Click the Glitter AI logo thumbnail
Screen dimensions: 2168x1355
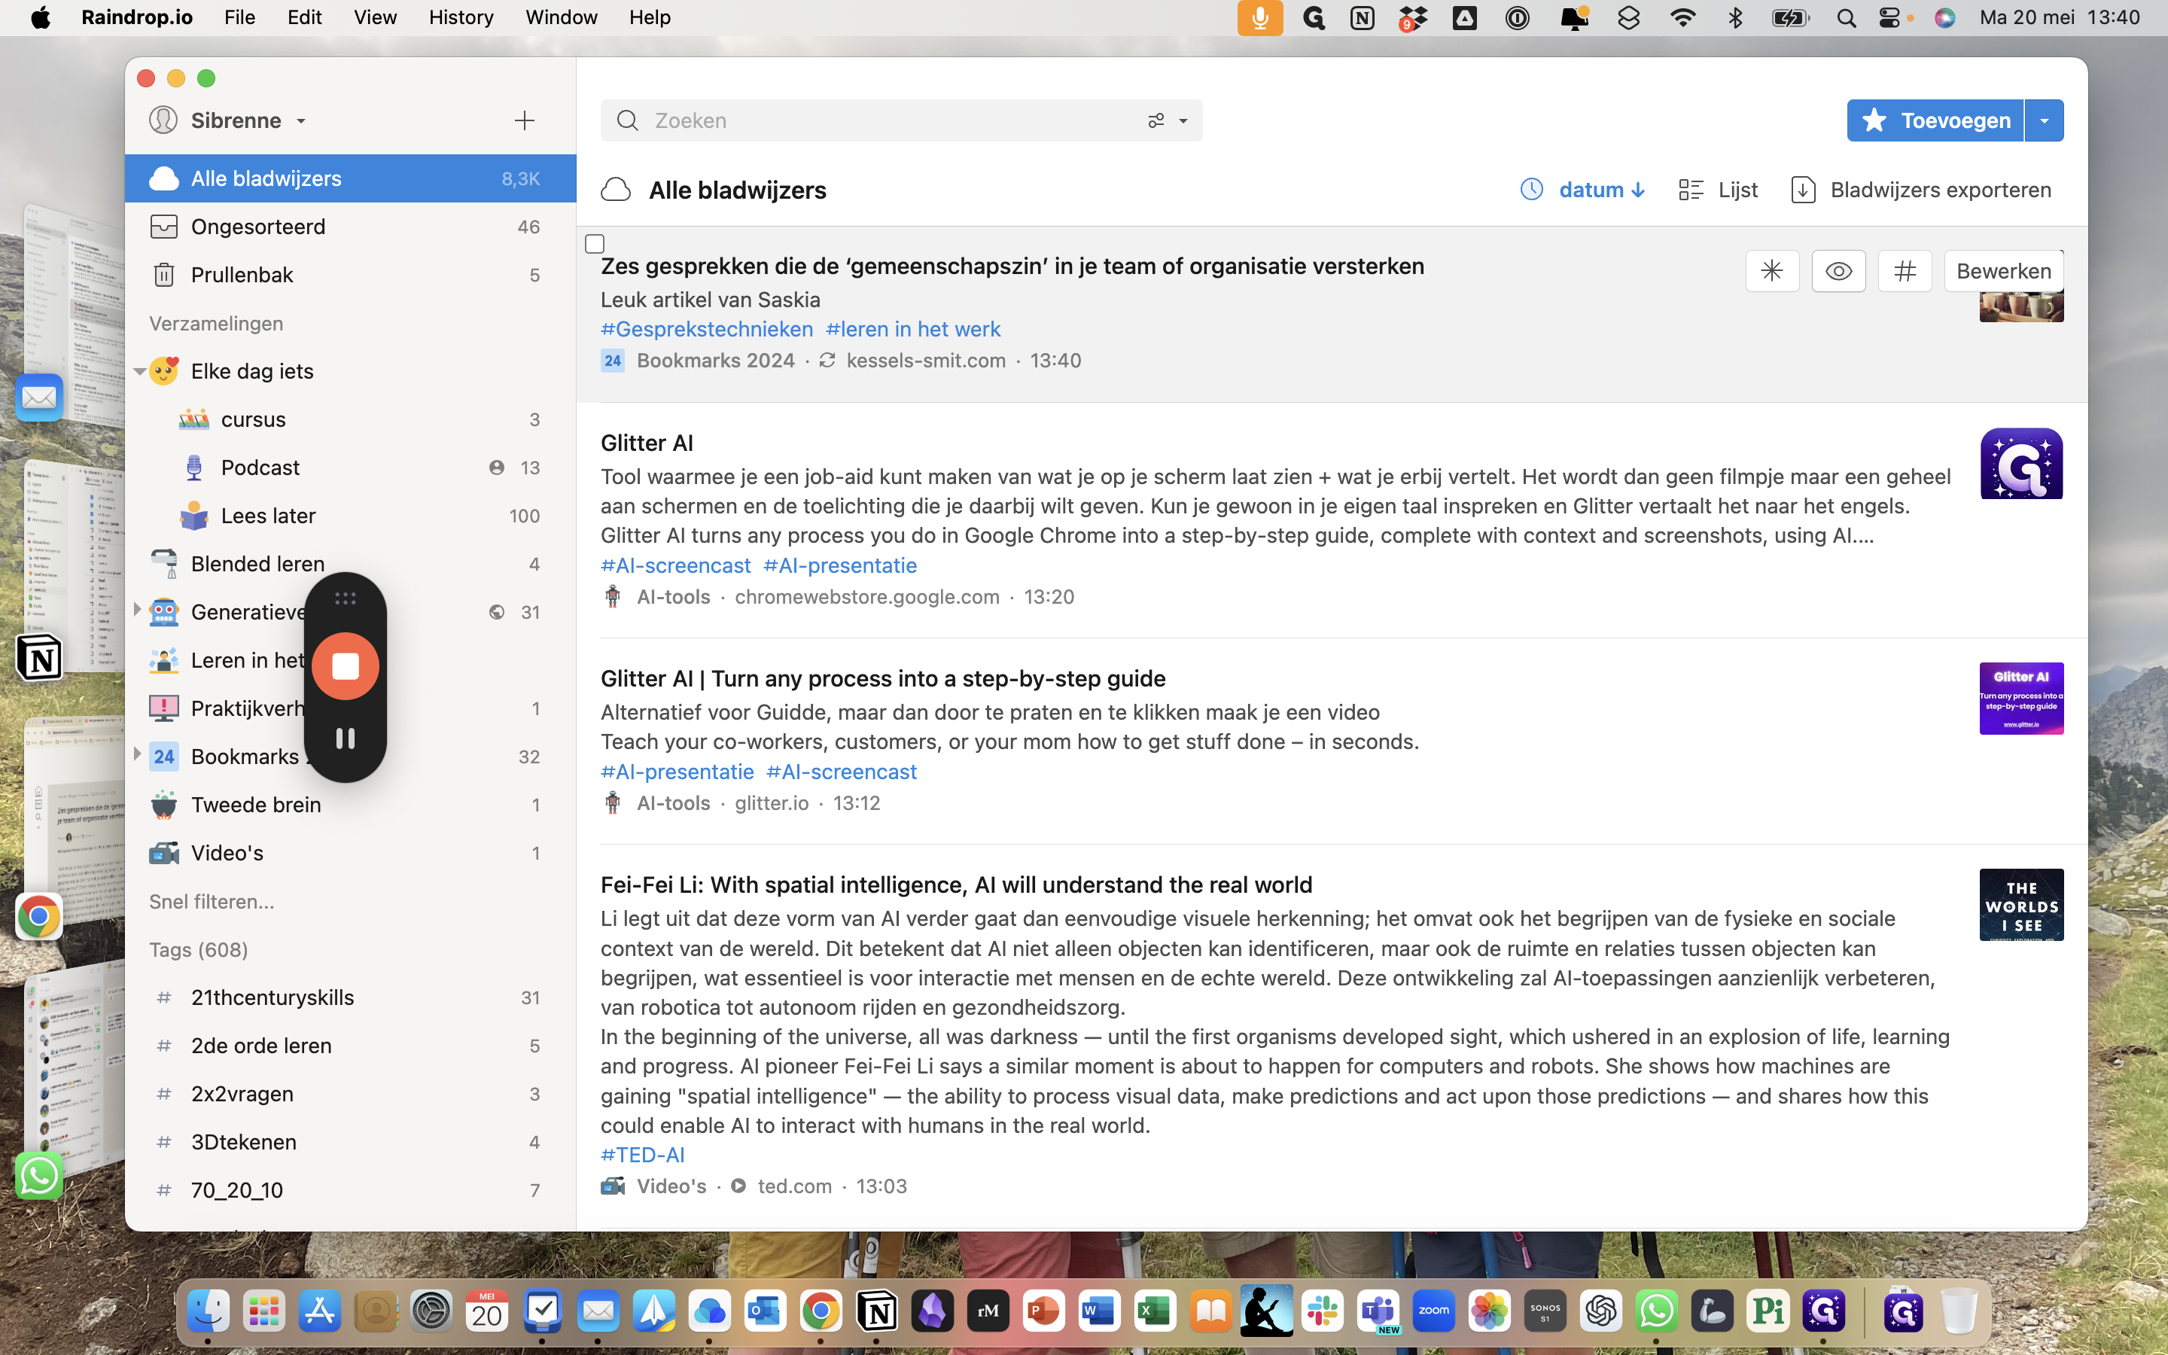coord(2021,463)
